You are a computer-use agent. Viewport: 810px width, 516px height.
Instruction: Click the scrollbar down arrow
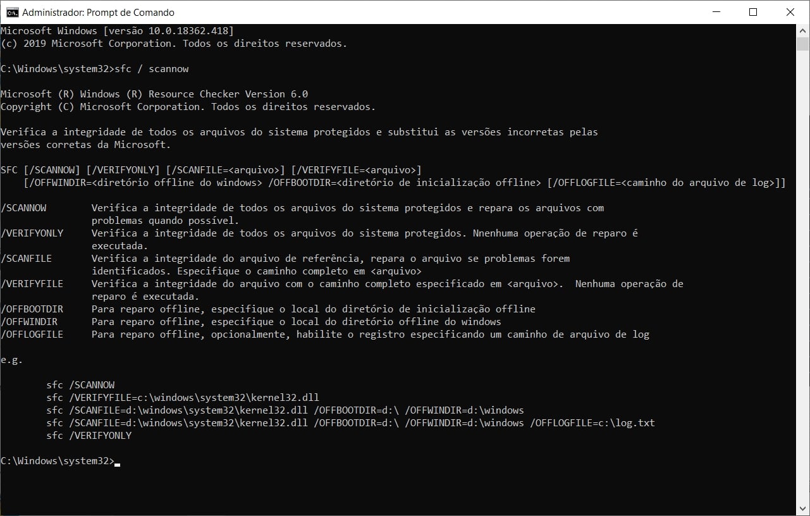tap(802, 510)
